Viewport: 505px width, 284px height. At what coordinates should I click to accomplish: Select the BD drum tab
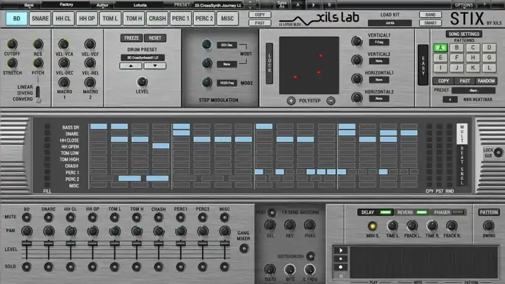point(16,18)
